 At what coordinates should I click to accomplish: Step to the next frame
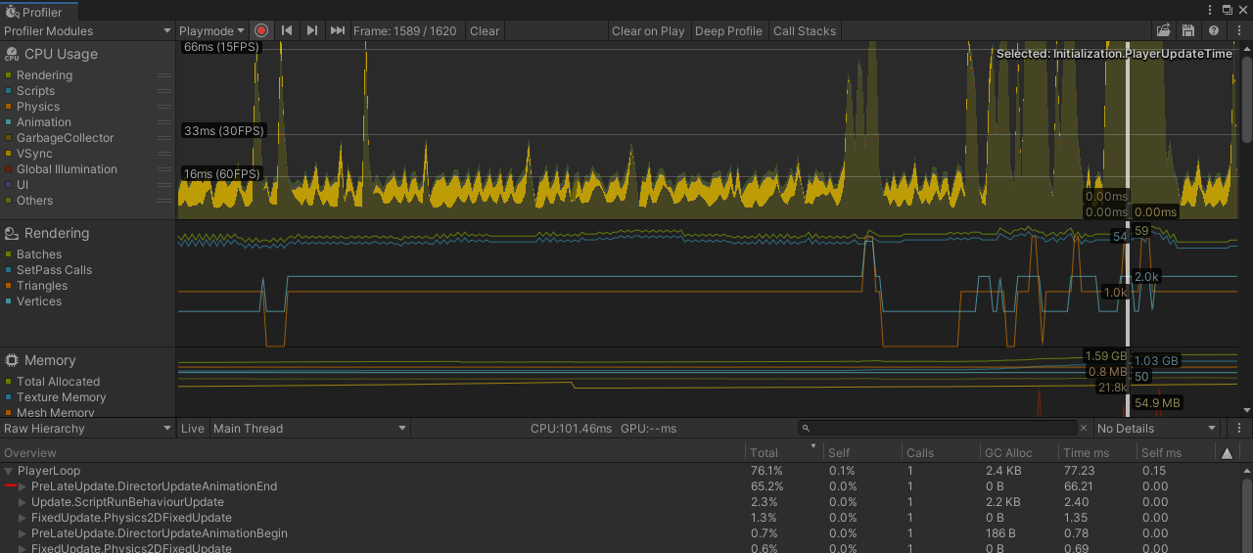point(312,31)
